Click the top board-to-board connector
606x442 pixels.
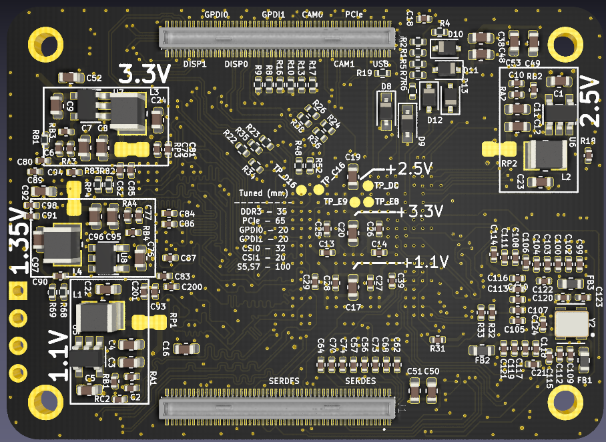point(277,37)
